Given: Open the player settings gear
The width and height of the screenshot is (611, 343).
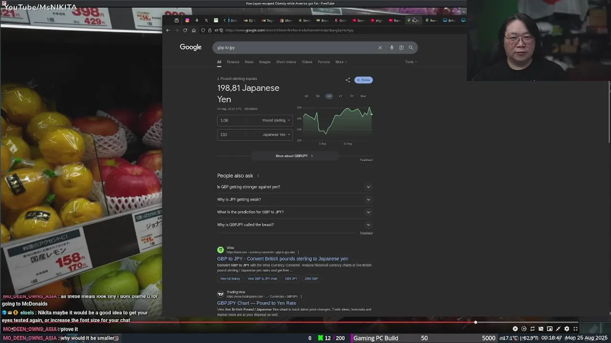Looking at the screenshot, I should pos(567,329).
